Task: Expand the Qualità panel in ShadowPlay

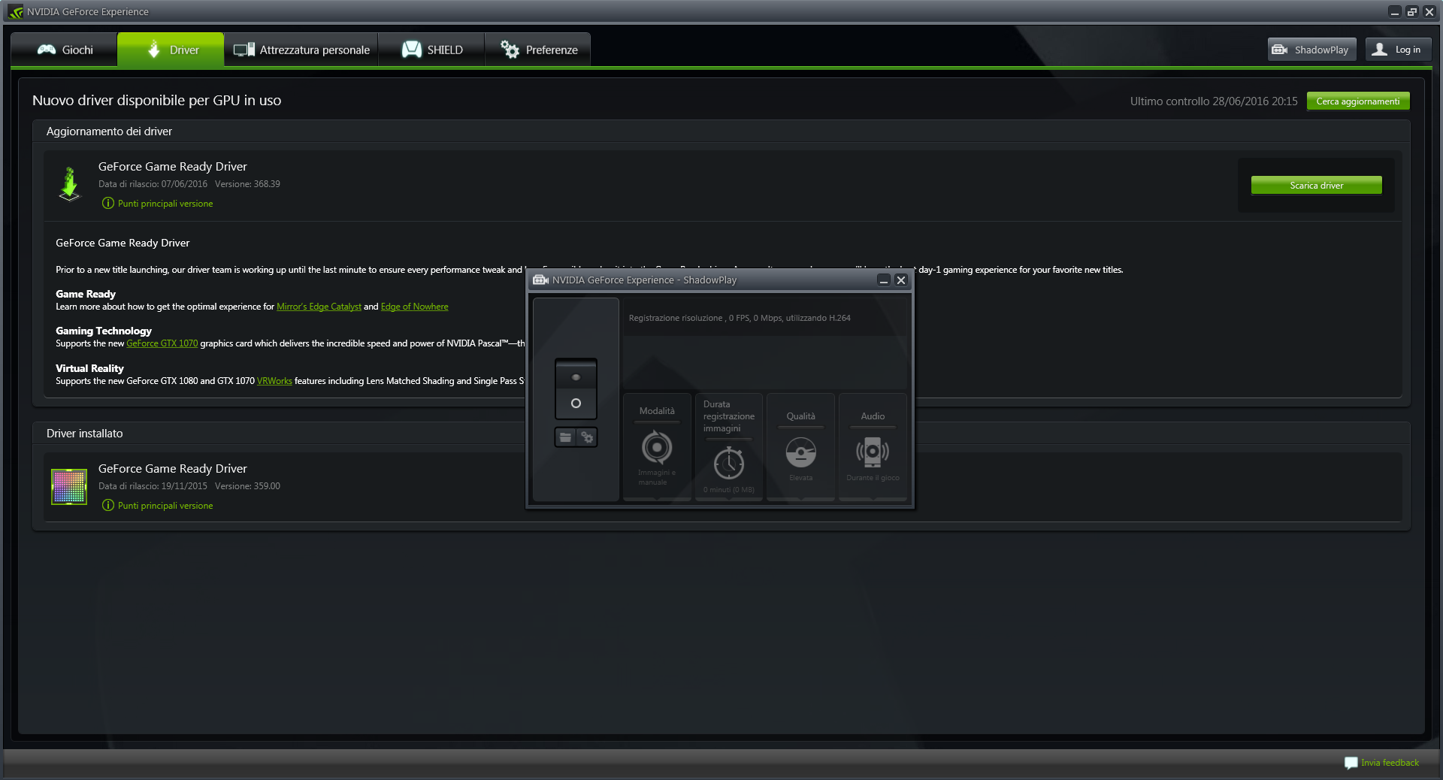Action: click(x=801, y=446)
